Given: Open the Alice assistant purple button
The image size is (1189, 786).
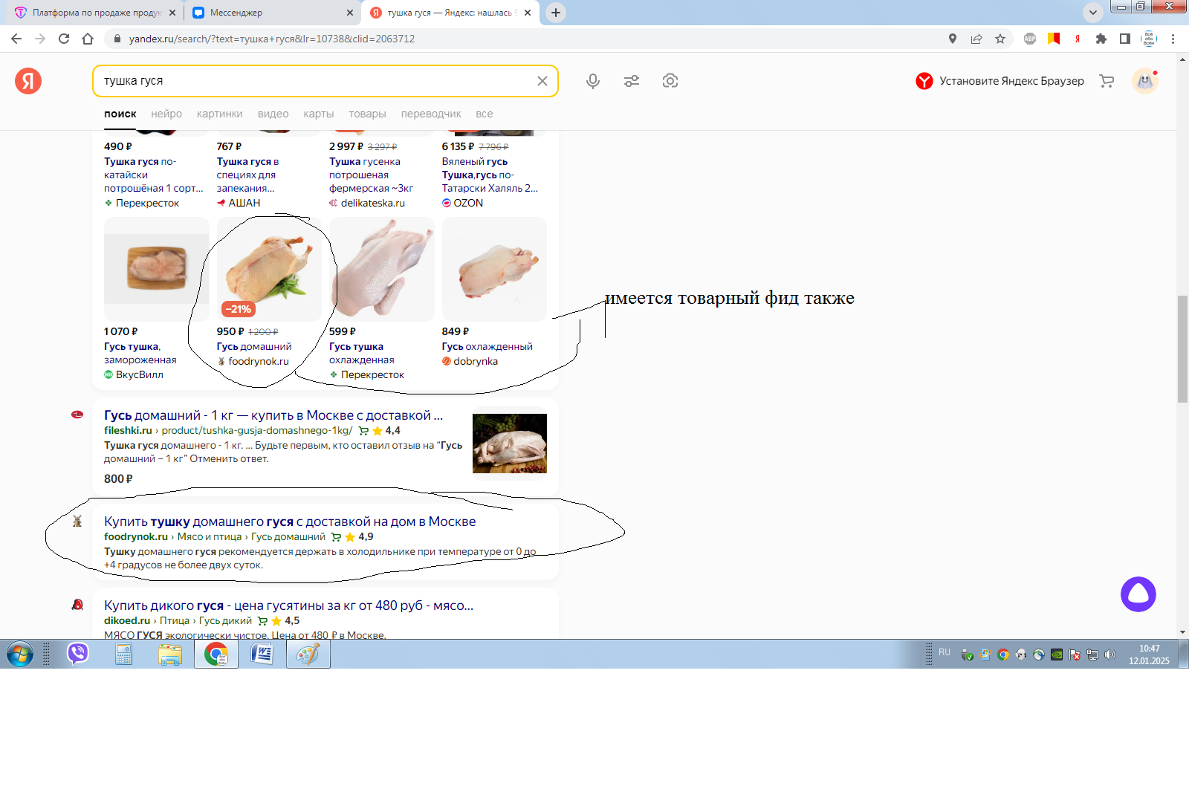Looking at the screenshot, I should [1138, 594].
